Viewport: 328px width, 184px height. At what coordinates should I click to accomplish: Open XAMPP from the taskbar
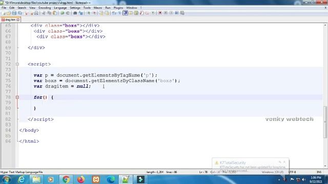[x=96, y=179]
